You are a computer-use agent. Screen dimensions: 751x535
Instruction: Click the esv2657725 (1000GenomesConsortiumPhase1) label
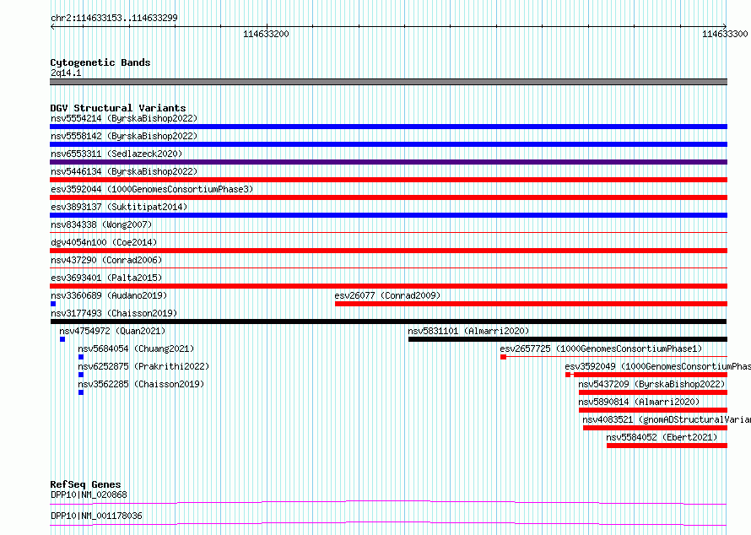pyautogui.click(x=601, y=349)
